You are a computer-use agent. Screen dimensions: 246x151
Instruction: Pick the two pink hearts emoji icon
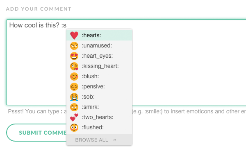click(74, 117)
